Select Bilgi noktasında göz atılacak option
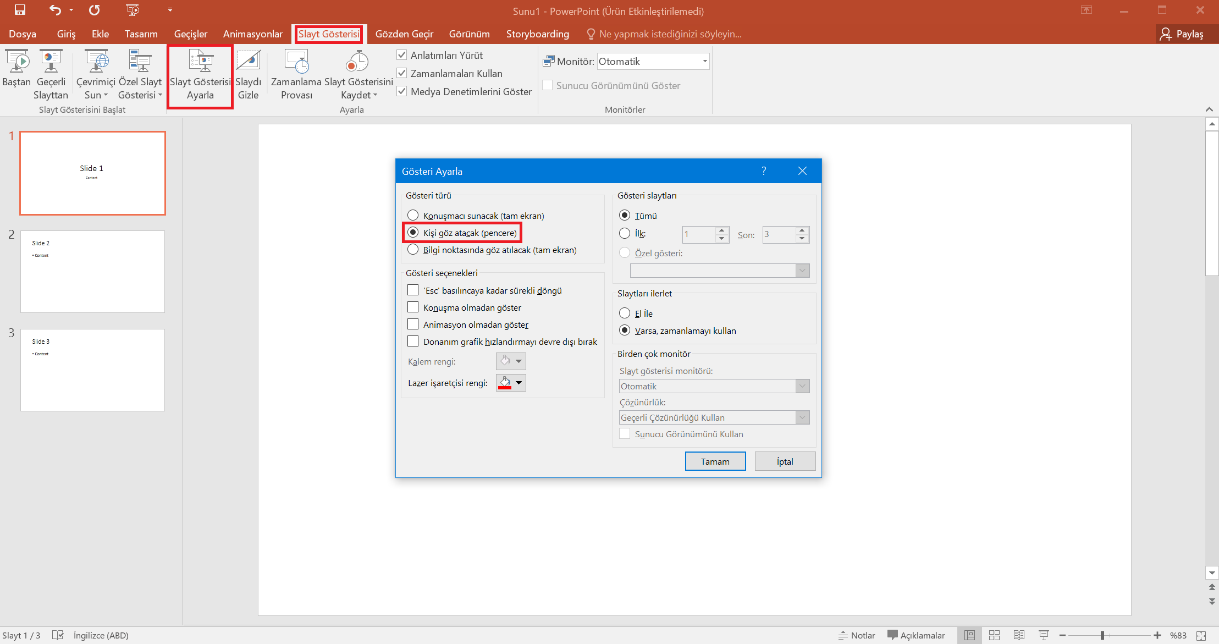This screenshot has width=1219, height=644. point(413,250)
